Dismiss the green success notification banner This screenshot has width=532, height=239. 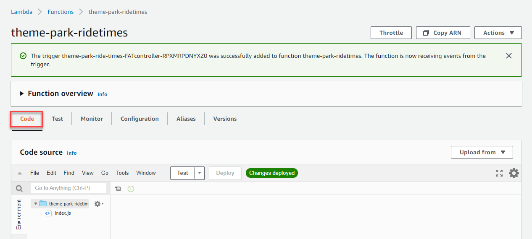(x=508, y=56)
